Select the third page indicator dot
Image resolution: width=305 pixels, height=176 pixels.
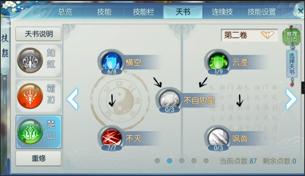point(182,161)
